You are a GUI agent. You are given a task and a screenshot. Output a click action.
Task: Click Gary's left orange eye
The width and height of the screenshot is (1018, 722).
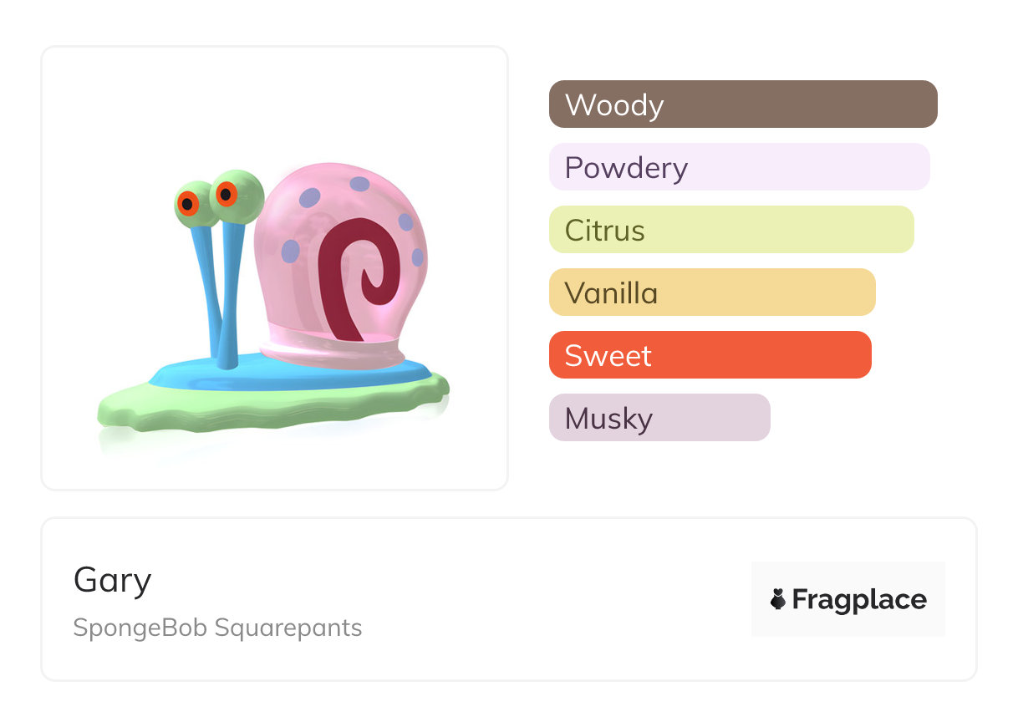188,203
